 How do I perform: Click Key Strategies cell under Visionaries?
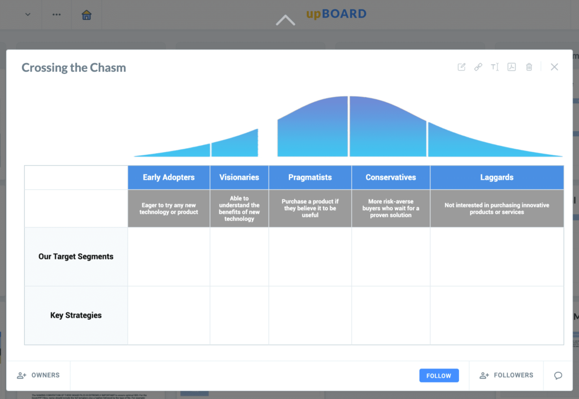click(x=239, y=315)
